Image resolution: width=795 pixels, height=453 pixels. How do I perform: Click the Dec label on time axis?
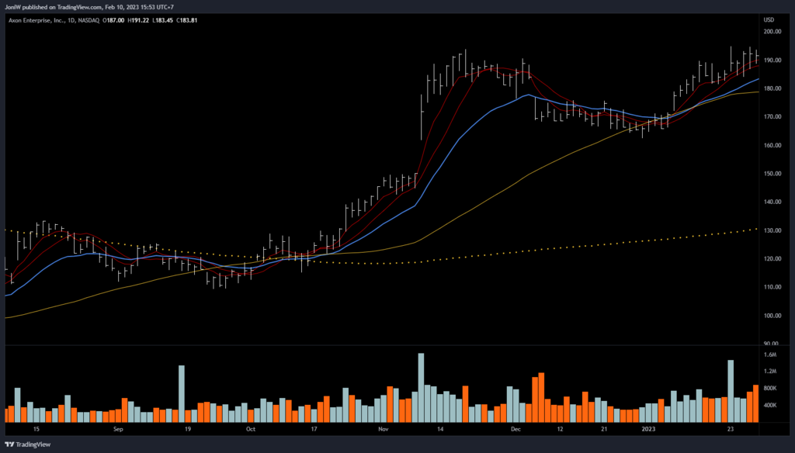coord(516,428)
